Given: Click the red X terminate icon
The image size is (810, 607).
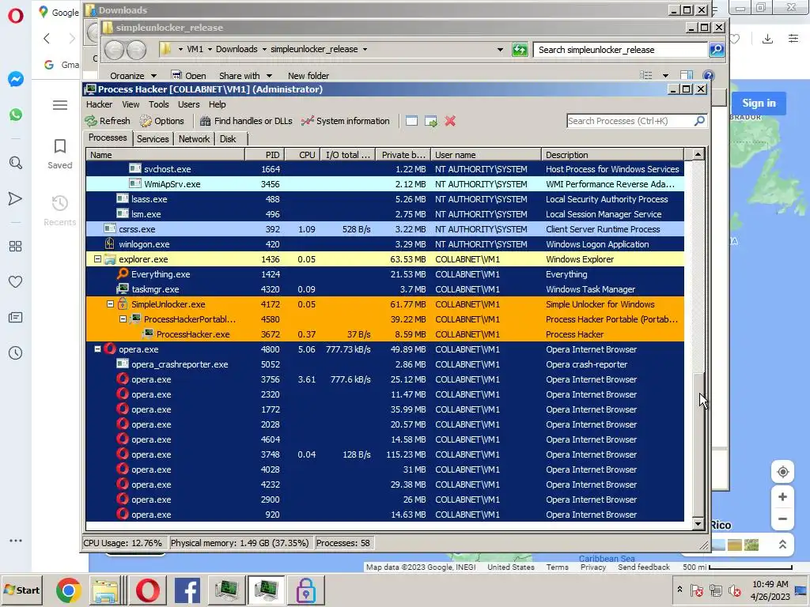Looking at the screenshot, I should click(x=450, y=121).
